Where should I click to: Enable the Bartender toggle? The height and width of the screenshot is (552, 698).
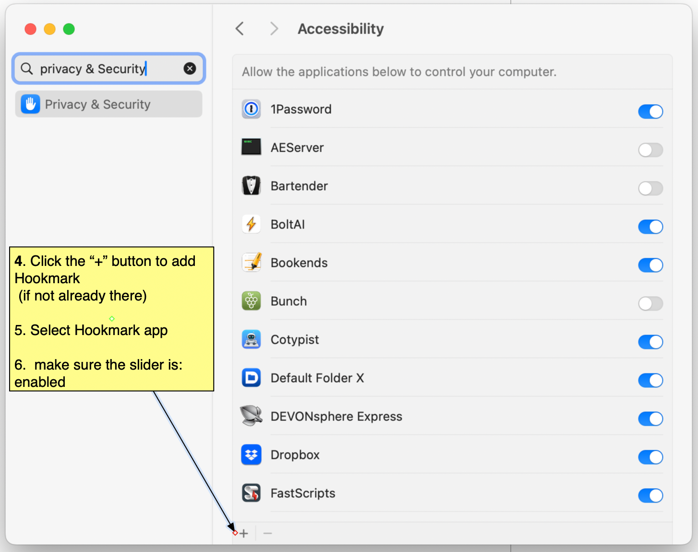click(650, 188)
